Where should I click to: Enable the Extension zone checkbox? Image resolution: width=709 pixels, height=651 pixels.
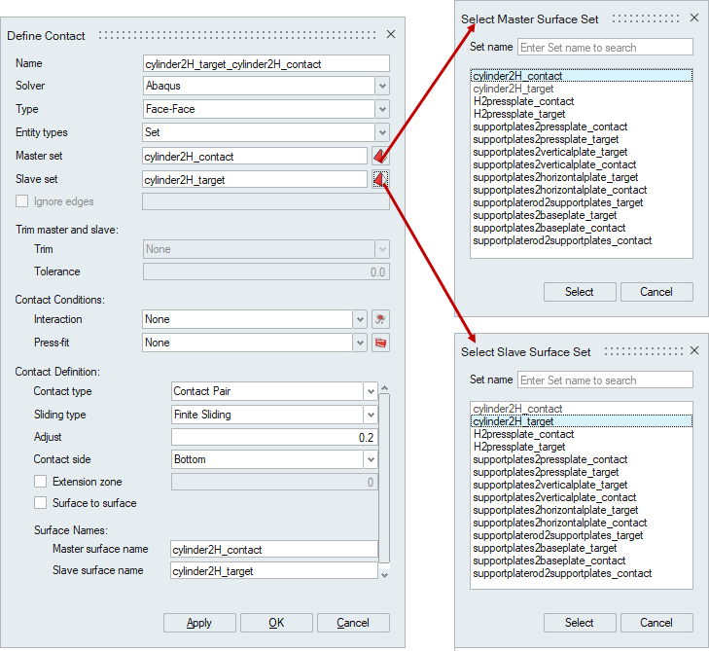tap(41, 482)
